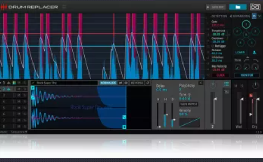This screenshot has height=162, width=263.
Task: Click the Velocity percent value
Action: pyautogui.click(x=183, y=114)
